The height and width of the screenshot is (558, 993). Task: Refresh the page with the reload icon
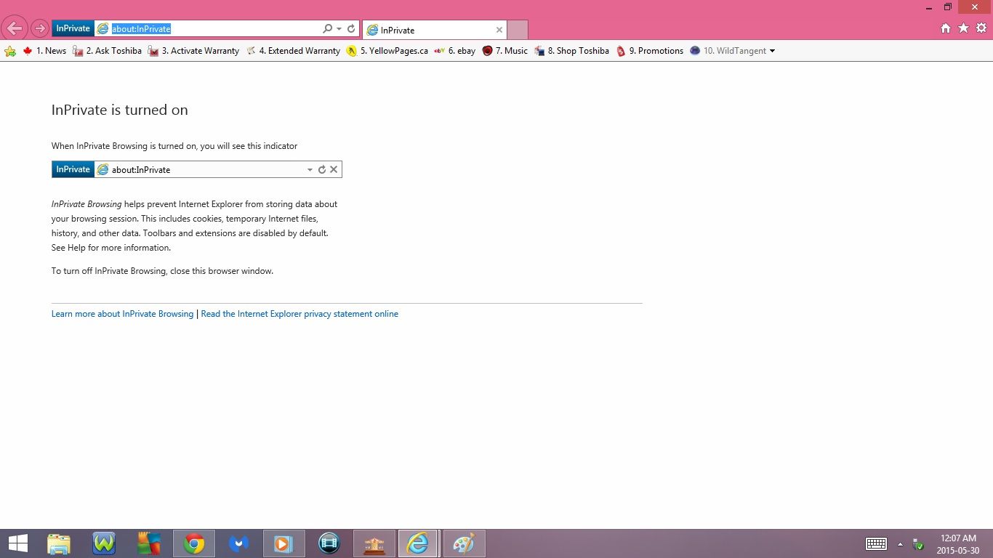[350, 28]
